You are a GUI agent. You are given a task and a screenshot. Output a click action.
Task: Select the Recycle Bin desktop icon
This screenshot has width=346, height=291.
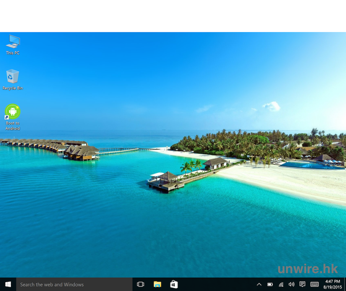13,77
